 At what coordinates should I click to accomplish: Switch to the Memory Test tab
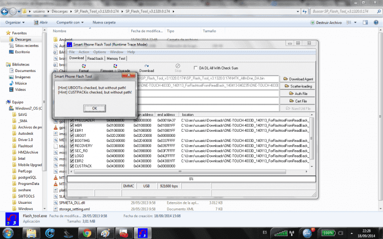pyautogui.click(x=116, y=58)
